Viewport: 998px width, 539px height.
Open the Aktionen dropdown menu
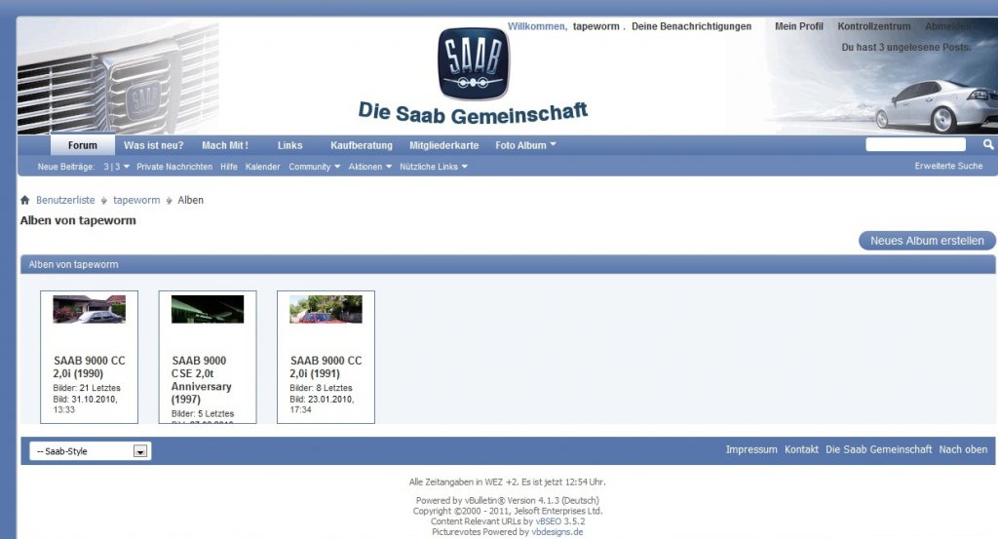point(369,167)
